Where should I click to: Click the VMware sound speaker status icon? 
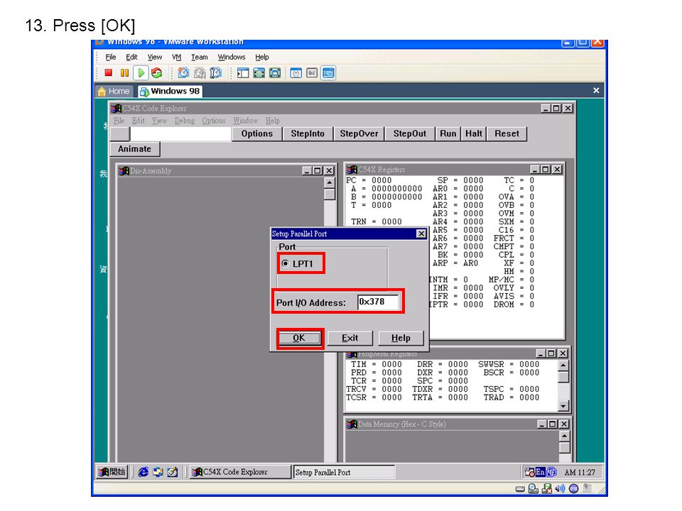[x=561, y=489]
